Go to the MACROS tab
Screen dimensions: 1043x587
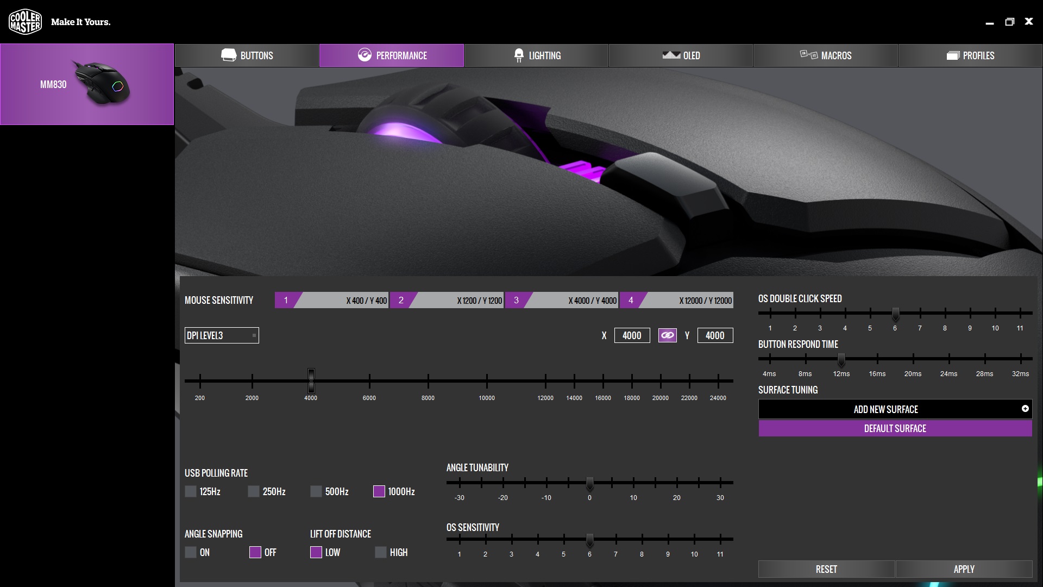click(825, 55)
